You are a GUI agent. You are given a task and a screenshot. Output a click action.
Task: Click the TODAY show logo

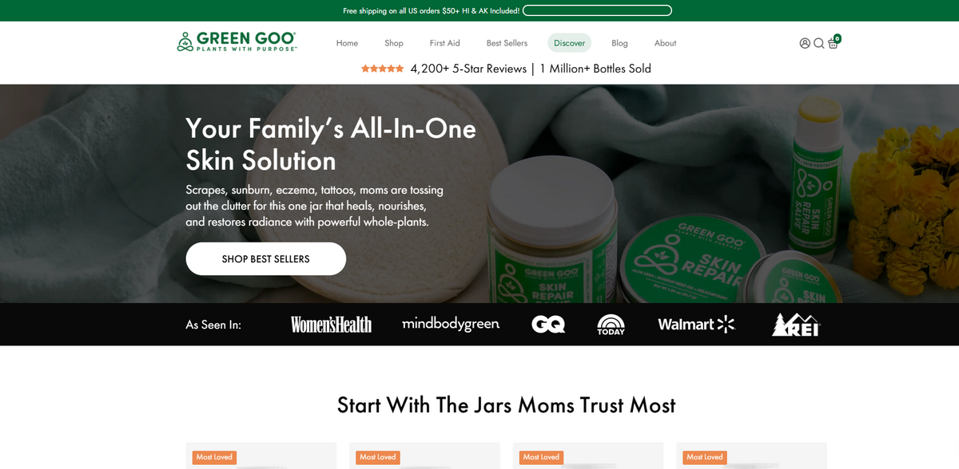coord(611,325)
